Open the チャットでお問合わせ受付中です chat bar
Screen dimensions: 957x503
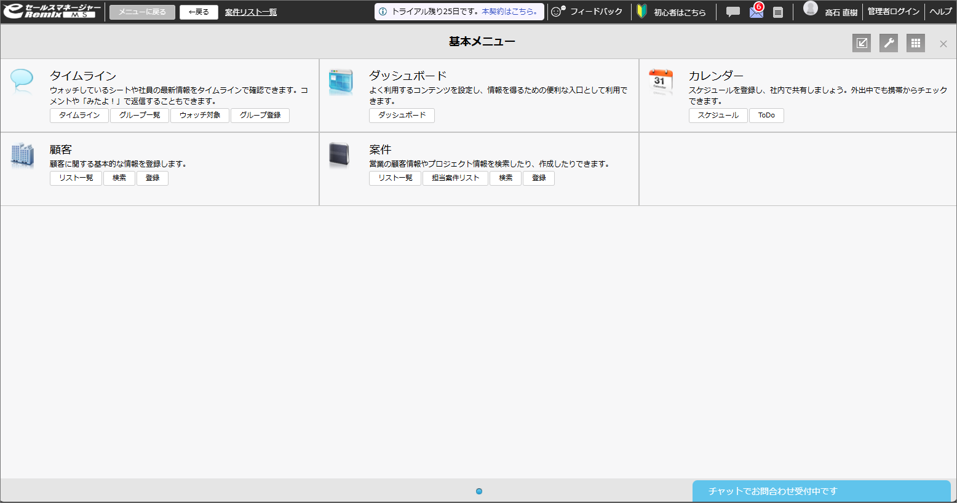[822, 491]
